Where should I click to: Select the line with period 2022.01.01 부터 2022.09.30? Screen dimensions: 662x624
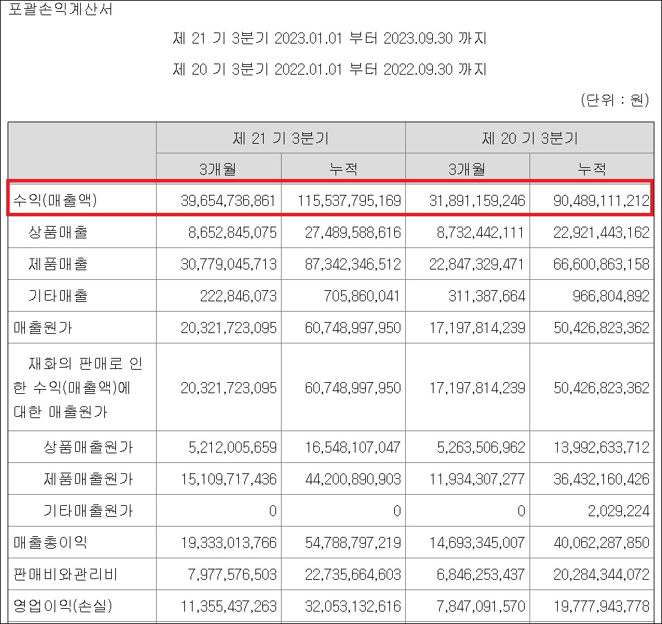[330, 69]
